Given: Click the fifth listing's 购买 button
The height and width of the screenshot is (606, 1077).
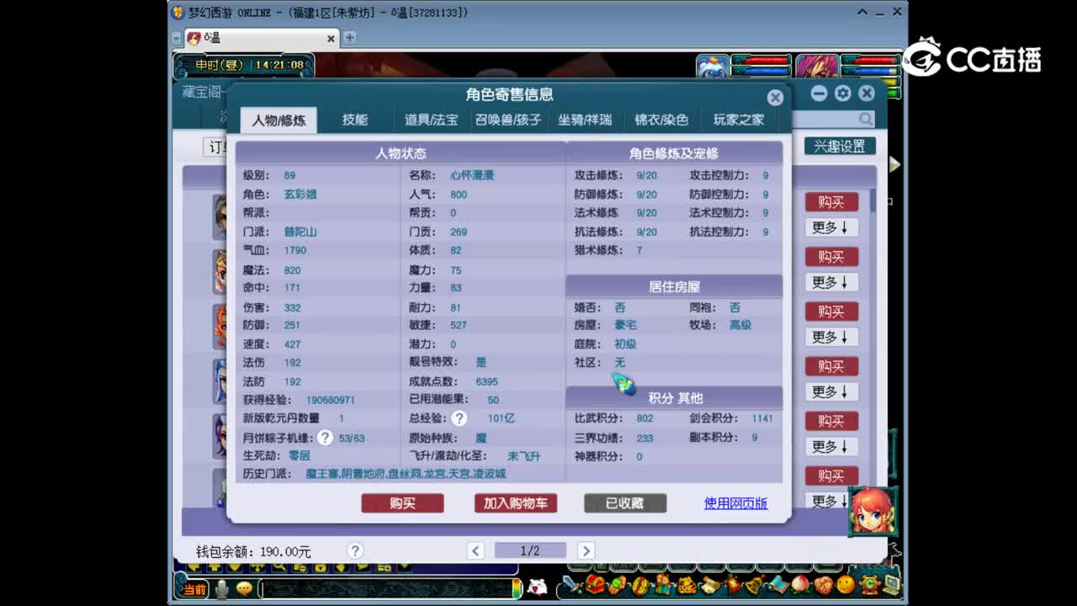Looking at the screenshot, I should click(x=831, y=421).
